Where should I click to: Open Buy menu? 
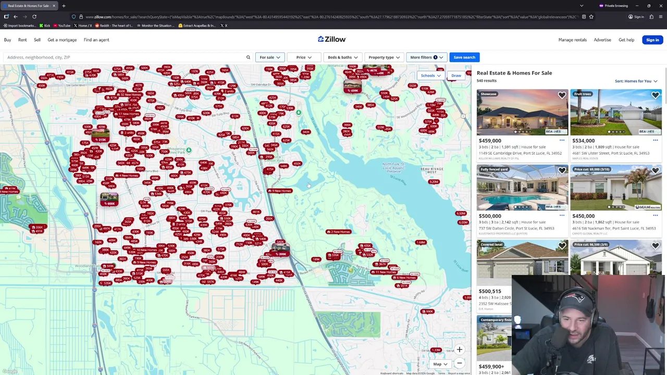[x=8, y=40]
